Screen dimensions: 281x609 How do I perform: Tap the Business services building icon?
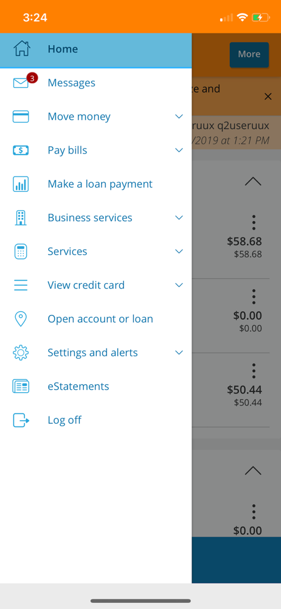(21, 218)
